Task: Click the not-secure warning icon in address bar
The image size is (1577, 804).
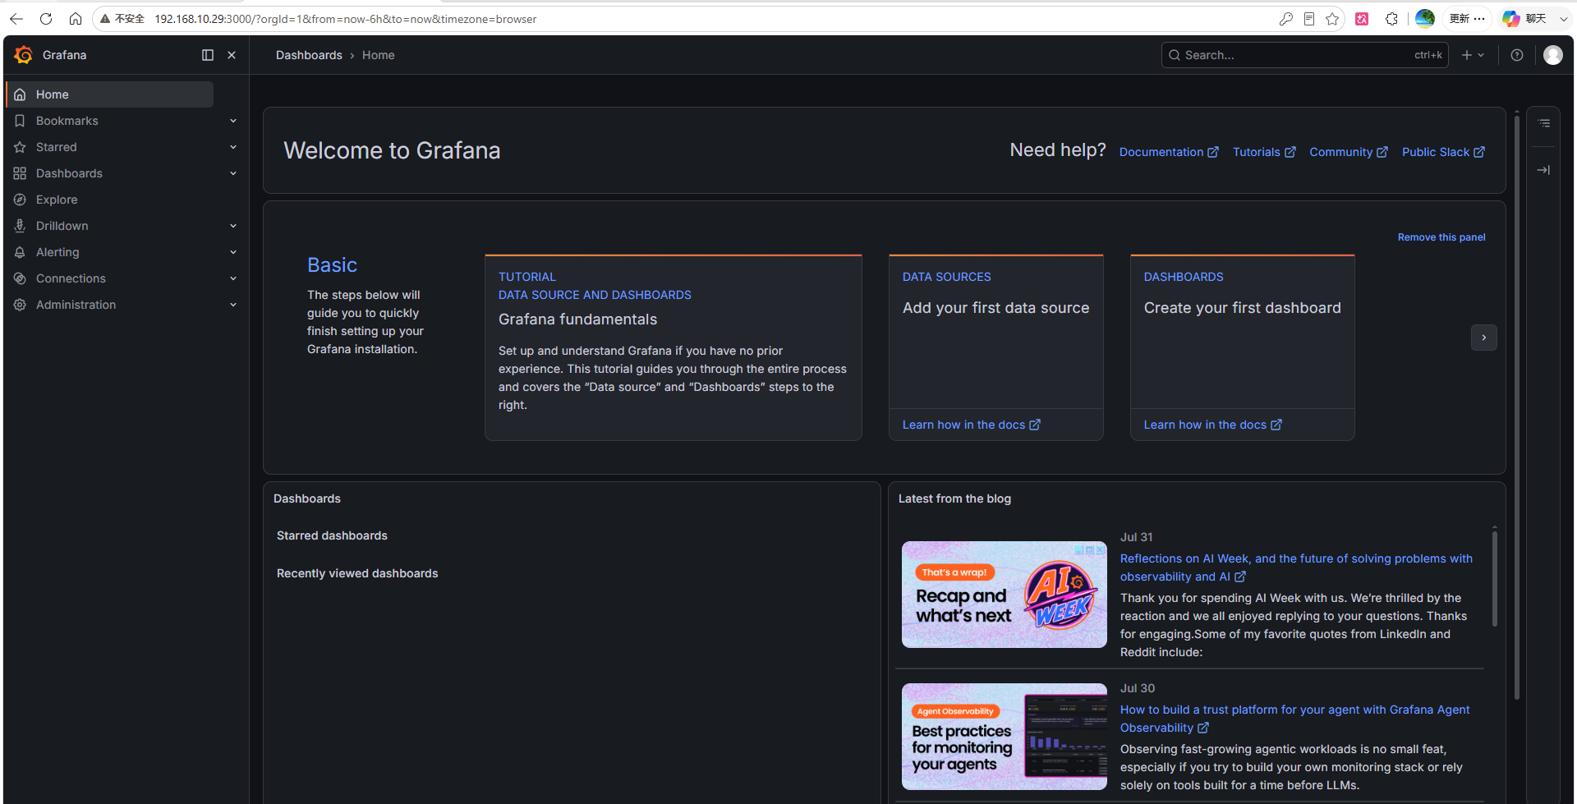Action: [105, 19]
